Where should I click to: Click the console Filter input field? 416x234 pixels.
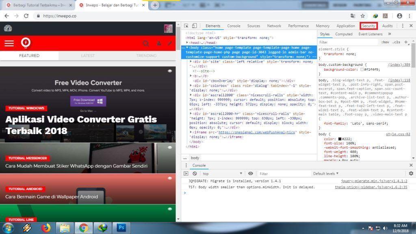coord(284,173)
